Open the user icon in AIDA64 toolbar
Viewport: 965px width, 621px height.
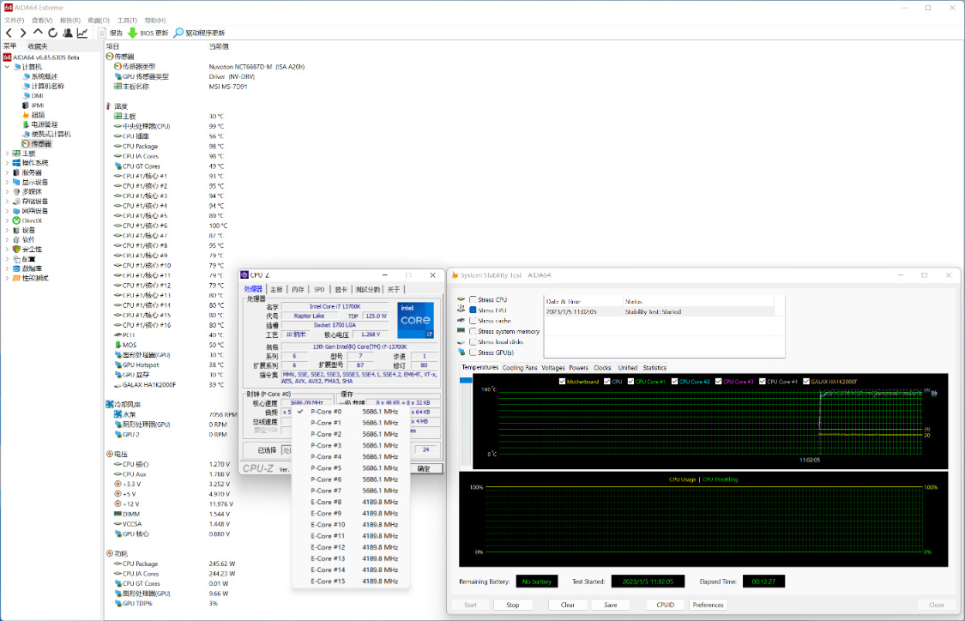pos(67,33)
